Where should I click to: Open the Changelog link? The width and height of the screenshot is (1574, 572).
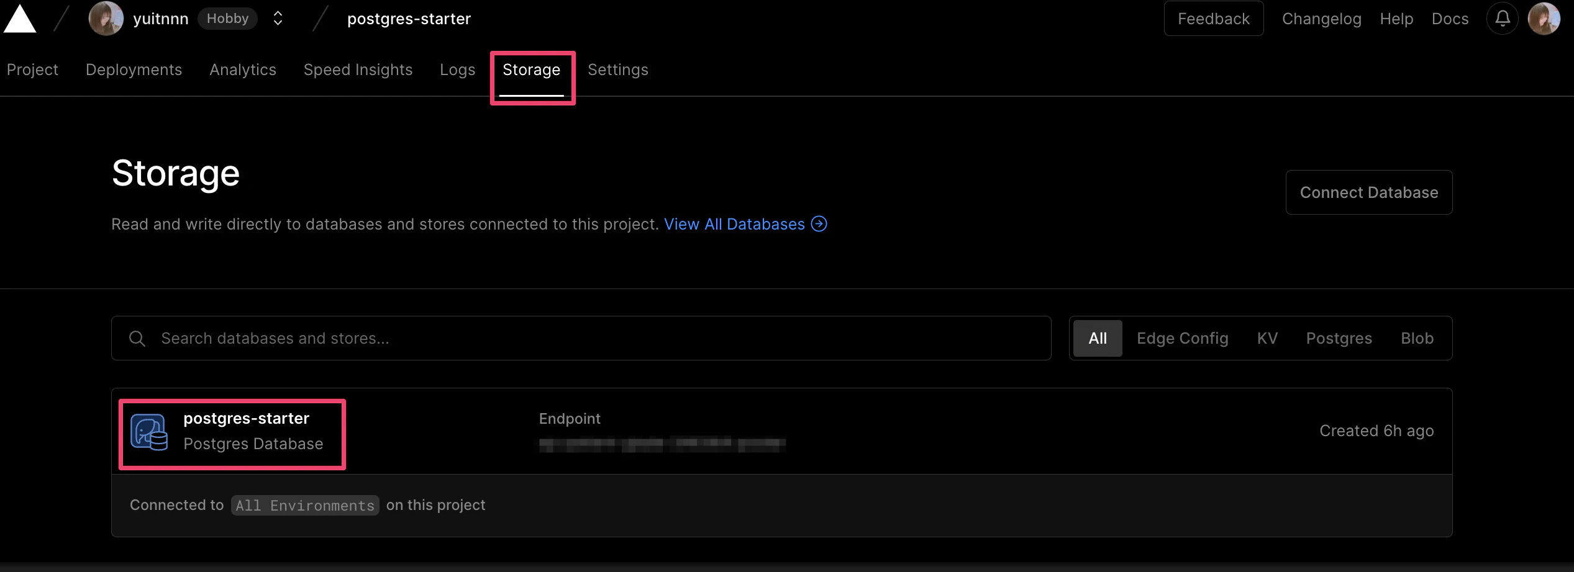1322,19
